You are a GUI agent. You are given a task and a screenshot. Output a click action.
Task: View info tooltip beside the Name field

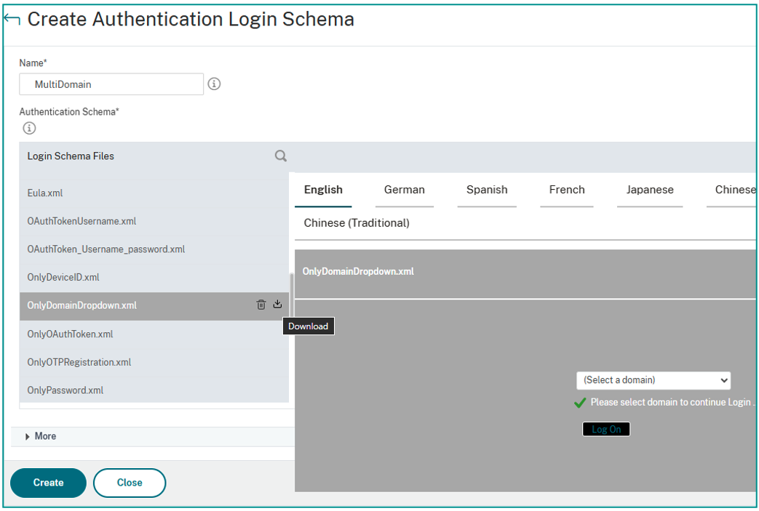tap(214, 84)
